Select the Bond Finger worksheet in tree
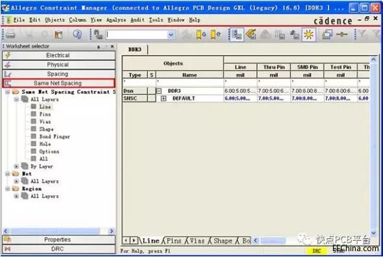Screen dimensions: 383x257 [x=54, y=136]
